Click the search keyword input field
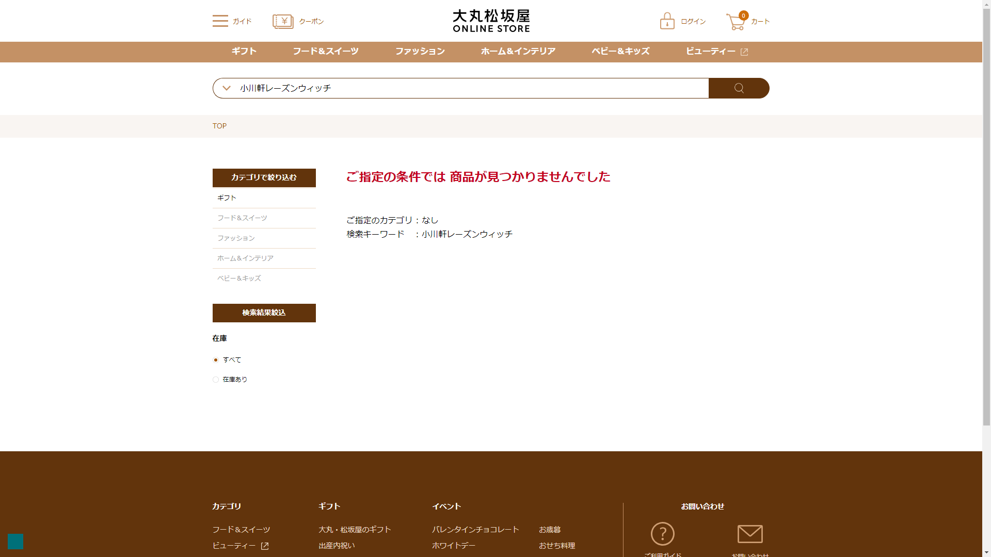 coord(465,88)
